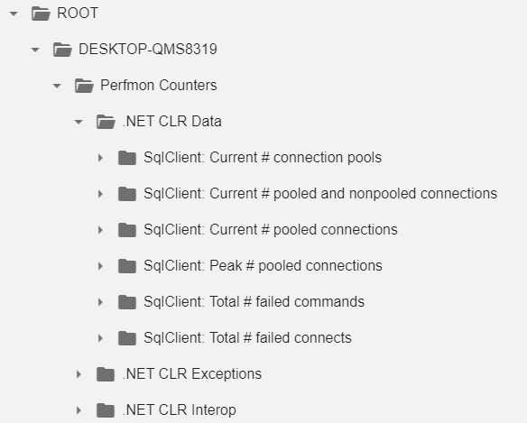
Task: Click the Perfmon Counters folder icon
Action: click(x=84, y=86)
